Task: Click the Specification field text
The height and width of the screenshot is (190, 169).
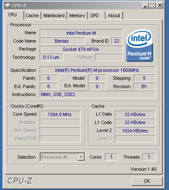Action: (97, 70)
